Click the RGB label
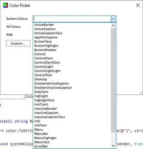143x149 pixels. [9, 35]
